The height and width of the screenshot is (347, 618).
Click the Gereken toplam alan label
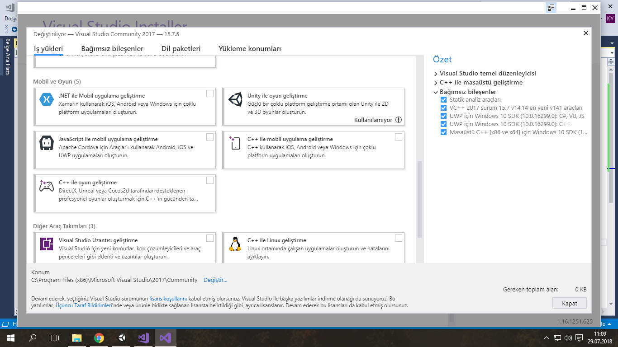pyautogui.click(x=531, y=289)
